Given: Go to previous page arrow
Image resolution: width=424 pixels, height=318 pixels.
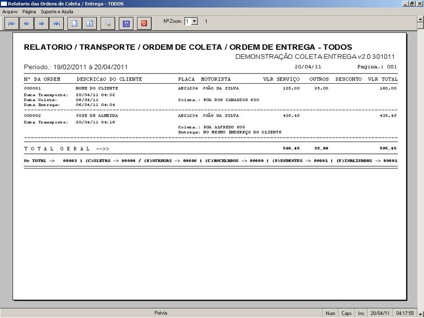Looking at the screenshot, I should pyautogui.click(x=26, y=23).
